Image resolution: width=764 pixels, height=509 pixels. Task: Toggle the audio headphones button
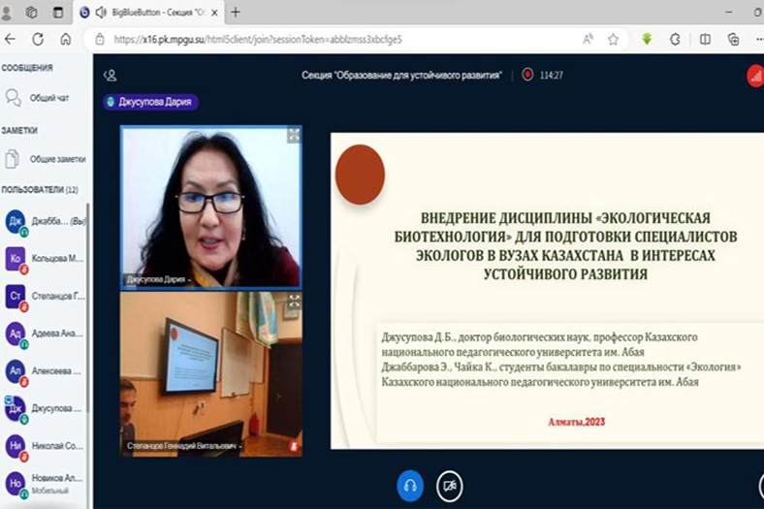[409, 486]
